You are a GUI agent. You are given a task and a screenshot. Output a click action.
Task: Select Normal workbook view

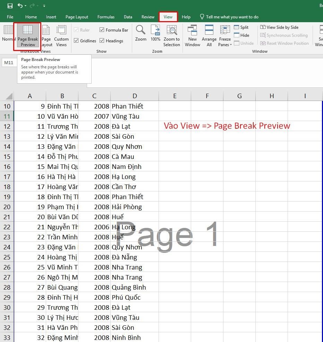click(x=8, y=36)
